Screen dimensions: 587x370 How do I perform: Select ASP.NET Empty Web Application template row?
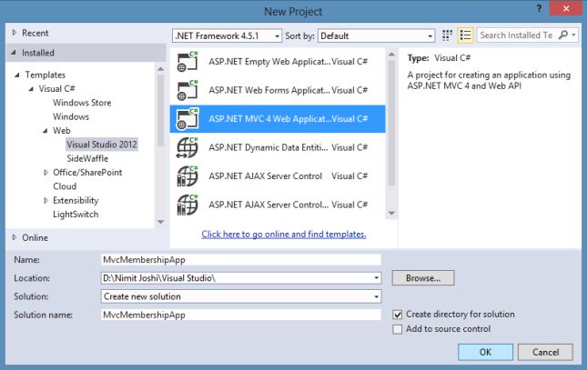coord(278,62)
